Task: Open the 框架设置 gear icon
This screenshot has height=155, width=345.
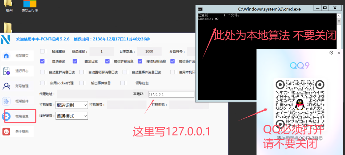Action: [6, 116]
